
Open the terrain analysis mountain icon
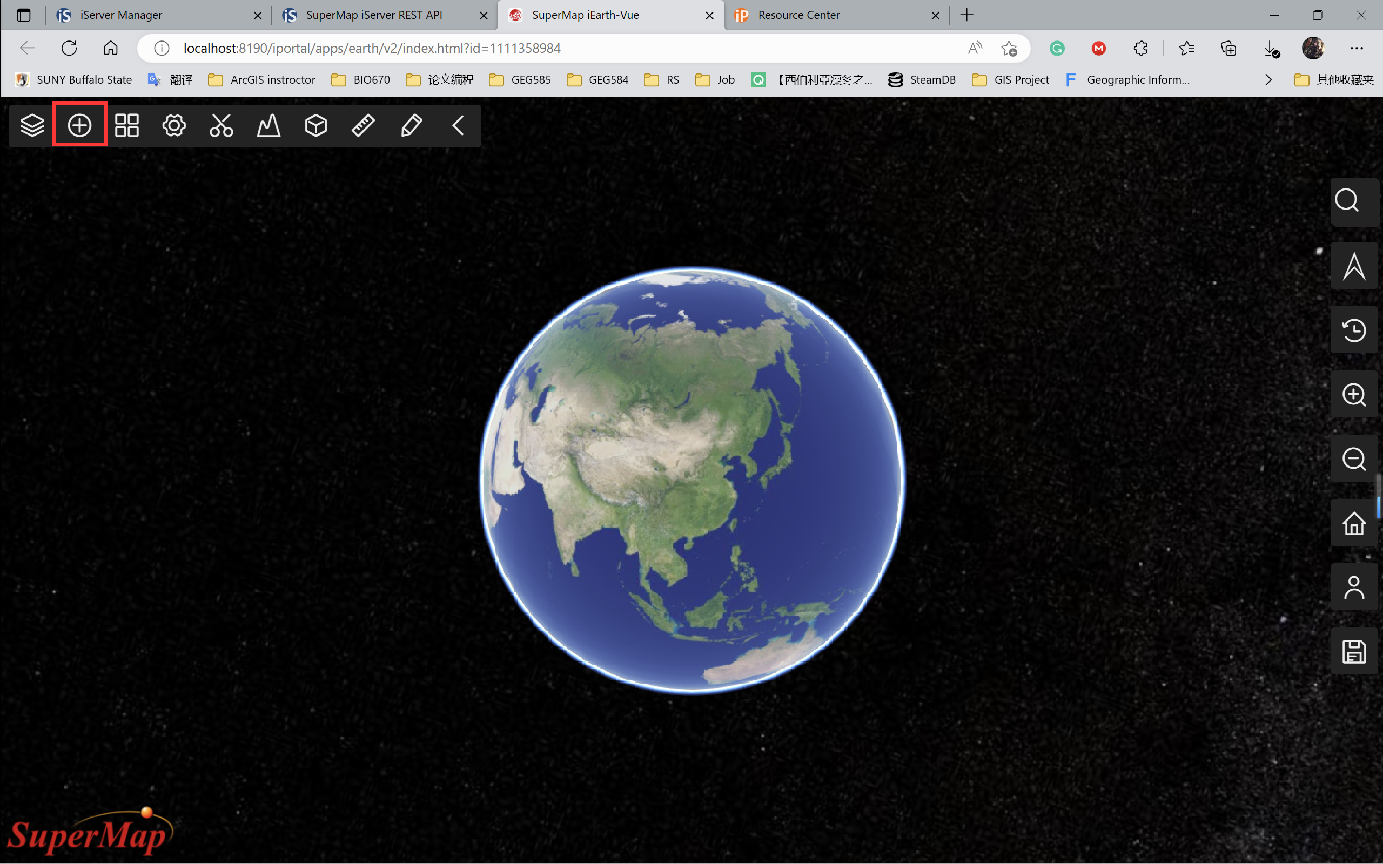[268, 125]
